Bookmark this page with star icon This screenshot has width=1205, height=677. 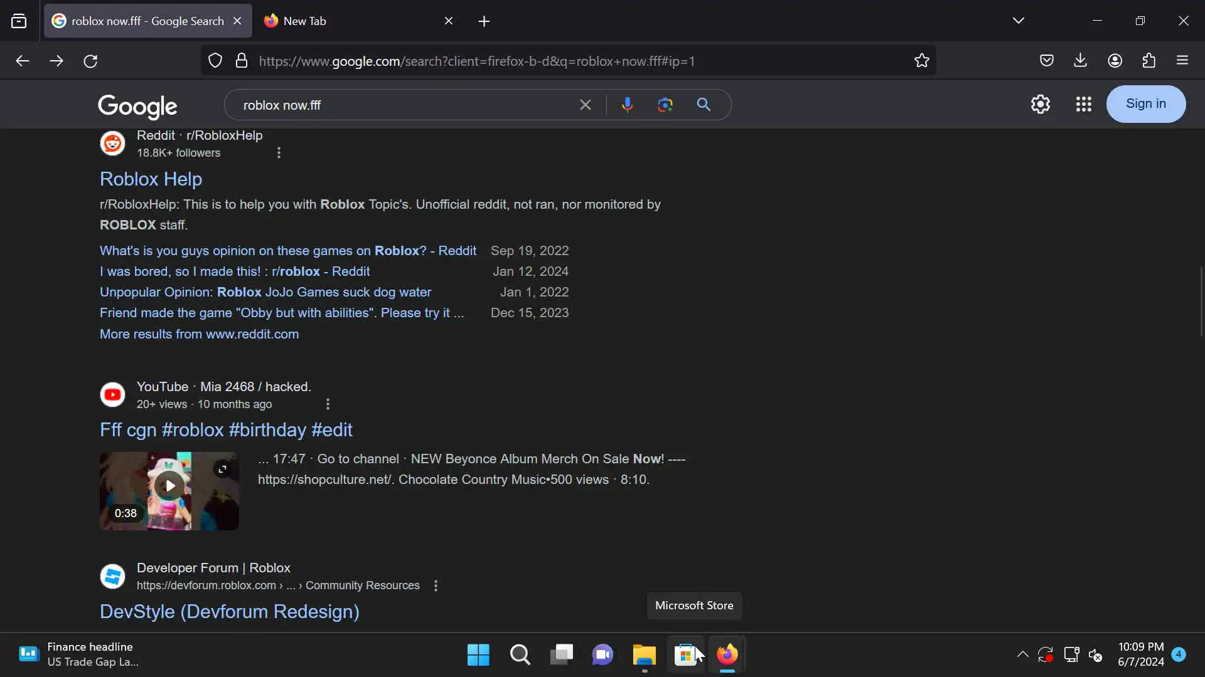coord(921,61)
